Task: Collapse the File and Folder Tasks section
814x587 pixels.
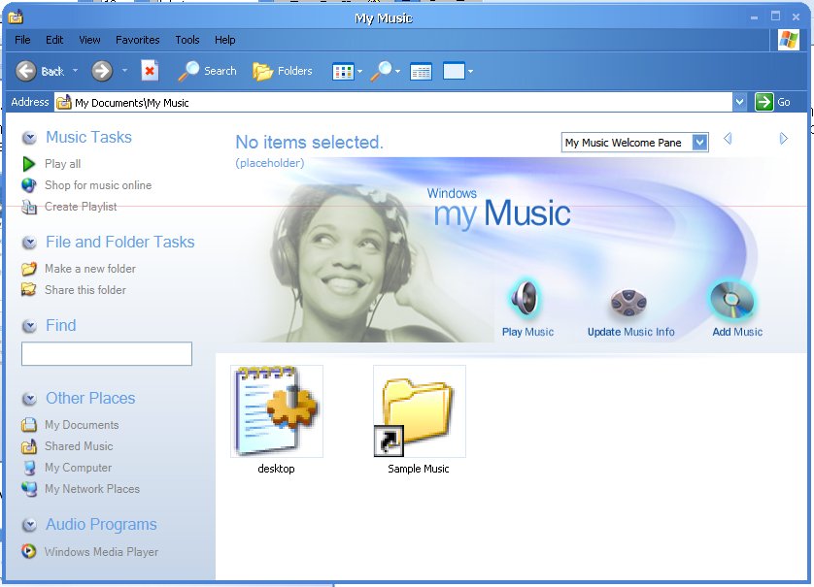Action: pyautogui.click(x=29, y=243)
